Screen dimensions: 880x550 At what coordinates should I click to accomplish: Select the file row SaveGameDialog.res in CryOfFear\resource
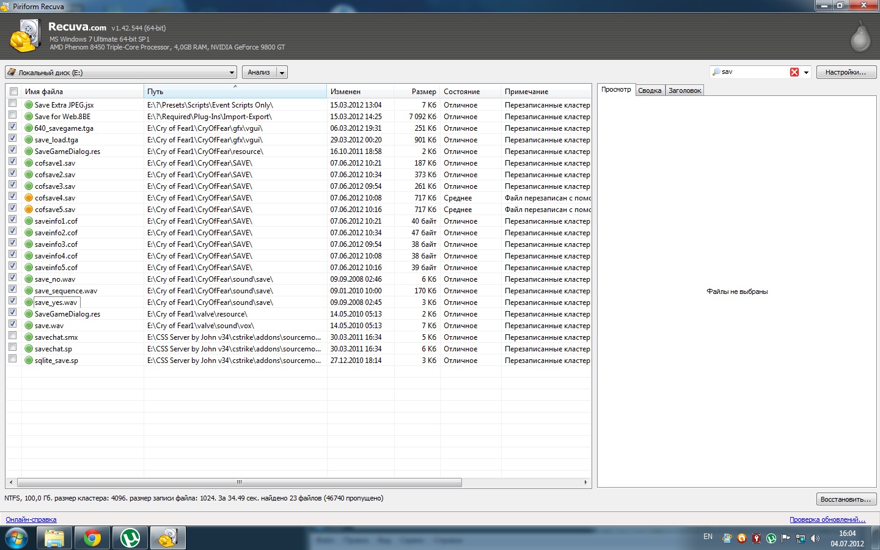click(298, 152)
